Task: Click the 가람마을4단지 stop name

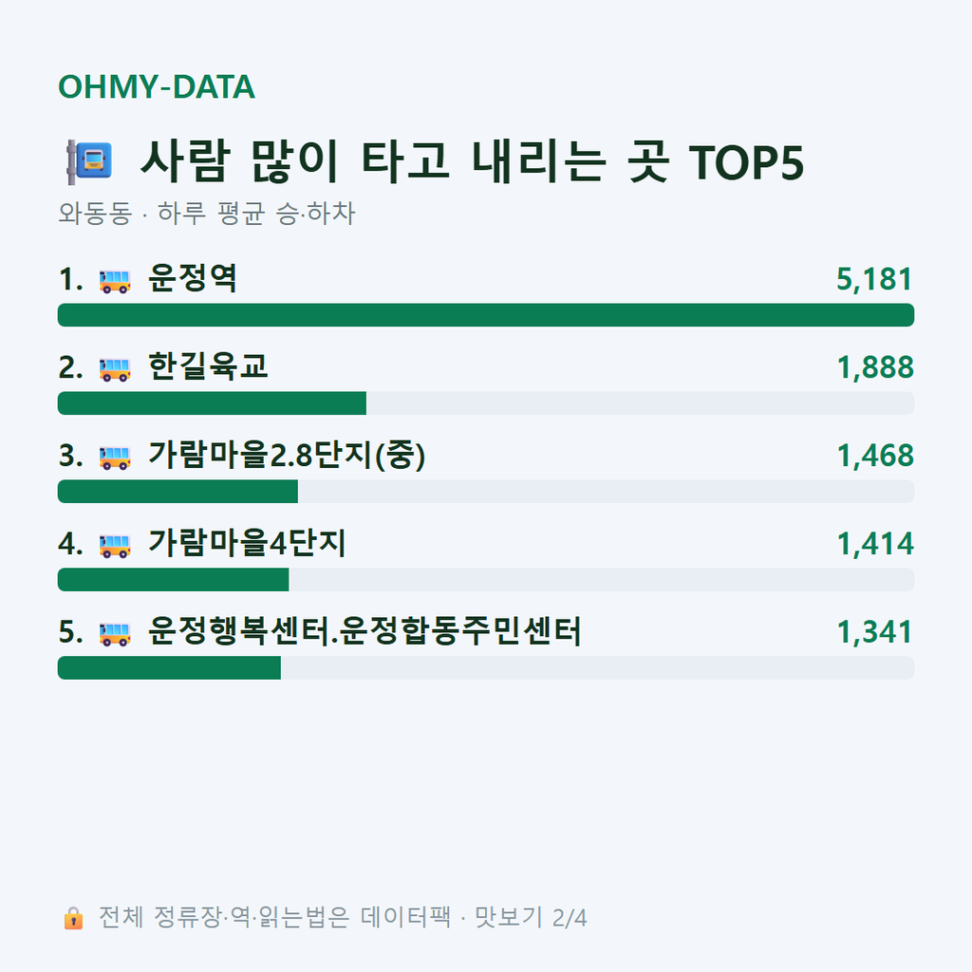Action: pos(246,543)
